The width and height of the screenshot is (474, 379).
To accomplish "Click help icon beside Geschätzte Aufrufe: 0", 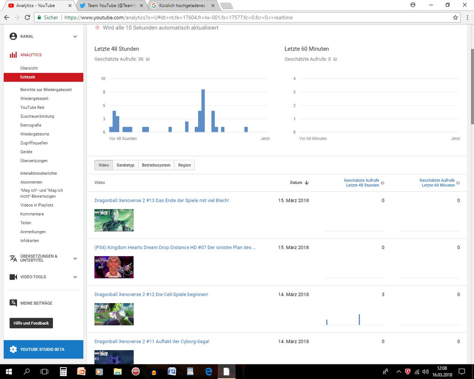I will tap(335, 59).
